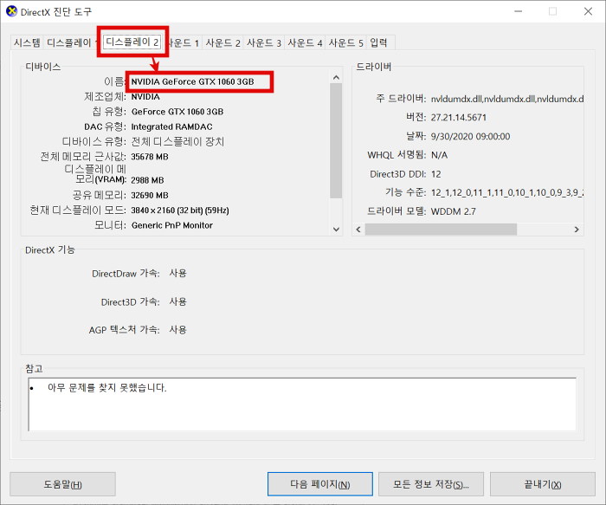Image resolution: width=606 pixels, height=505 pixels.
Task: Click device list scroll down arrow
Action: 336,230
